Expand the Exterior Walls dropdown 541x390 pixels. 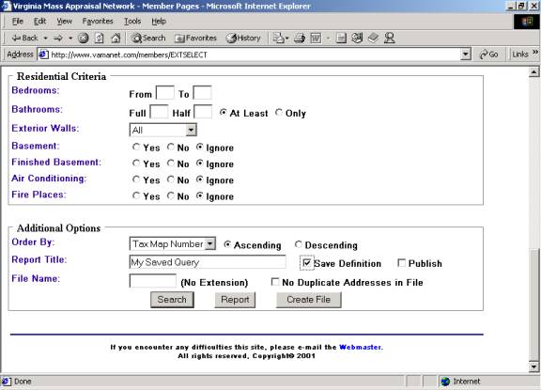pos(191,130)
